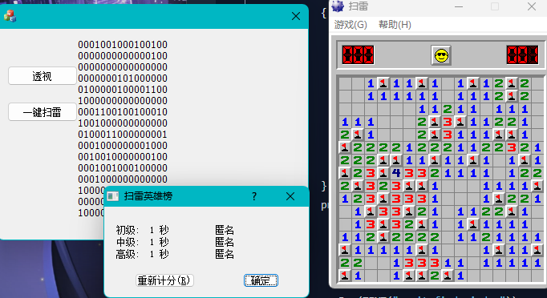Click the timer display showing 001

point(523,55)
